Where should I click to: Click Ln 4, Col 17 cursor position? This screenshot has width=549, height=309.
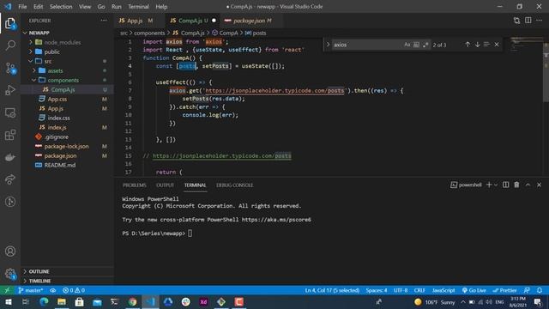coord(332,290)
